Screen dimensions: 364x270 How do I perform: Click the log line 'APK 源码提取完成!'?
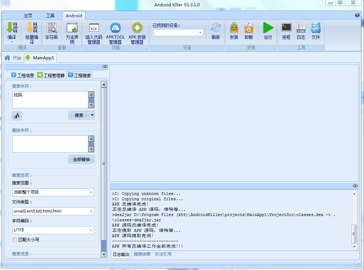(133, 236)
